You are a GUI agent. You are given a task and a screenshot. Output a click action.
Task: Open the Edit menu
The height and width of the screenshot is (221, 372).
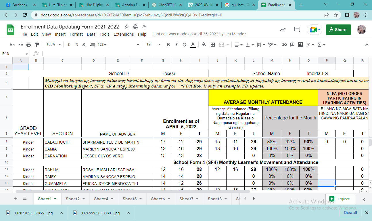point(34,34)
